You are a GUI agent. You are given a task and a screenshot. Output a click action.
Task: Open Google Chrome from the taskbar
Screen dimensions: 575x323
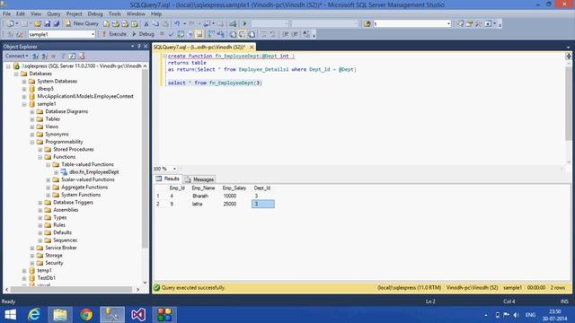tap(86, 315)
